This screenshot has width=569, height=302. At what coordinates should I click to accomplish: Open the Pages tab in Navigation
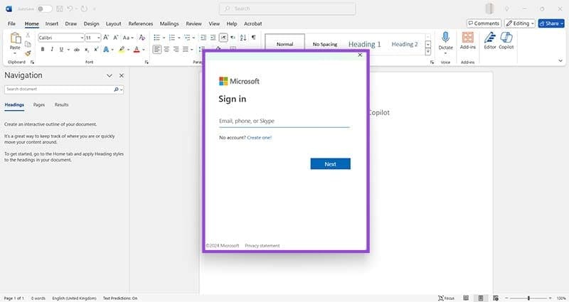(x=39, y=104)
